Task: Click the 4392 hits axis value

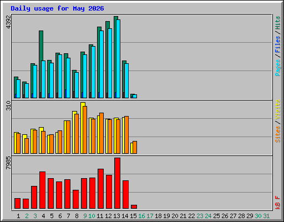Action: (x=8, y=22)
